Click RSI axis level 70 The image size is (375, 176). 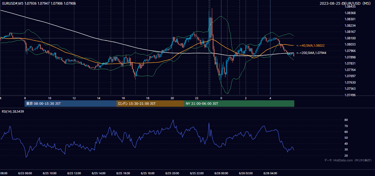pos(346,126)
